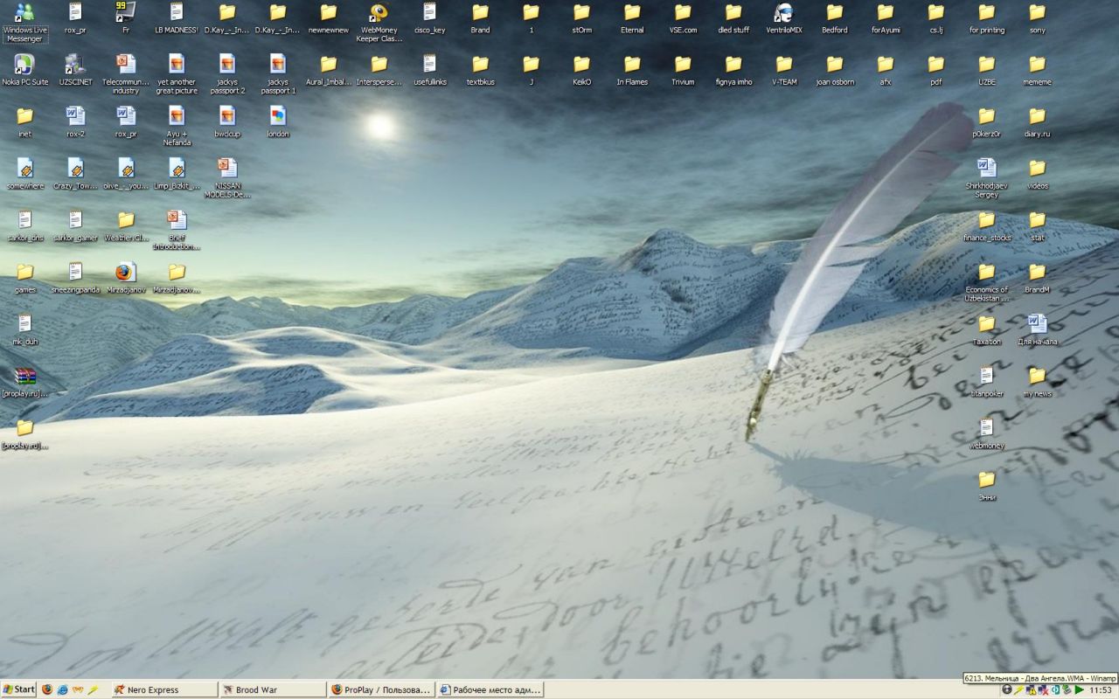Screen dimensions: 1119x699
Task: Select the VentriloMIX desktop icon
Action: click(783, 13)
